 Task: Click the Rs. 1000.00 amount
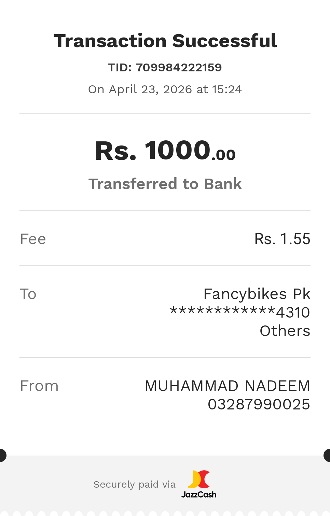coord(165,151)
